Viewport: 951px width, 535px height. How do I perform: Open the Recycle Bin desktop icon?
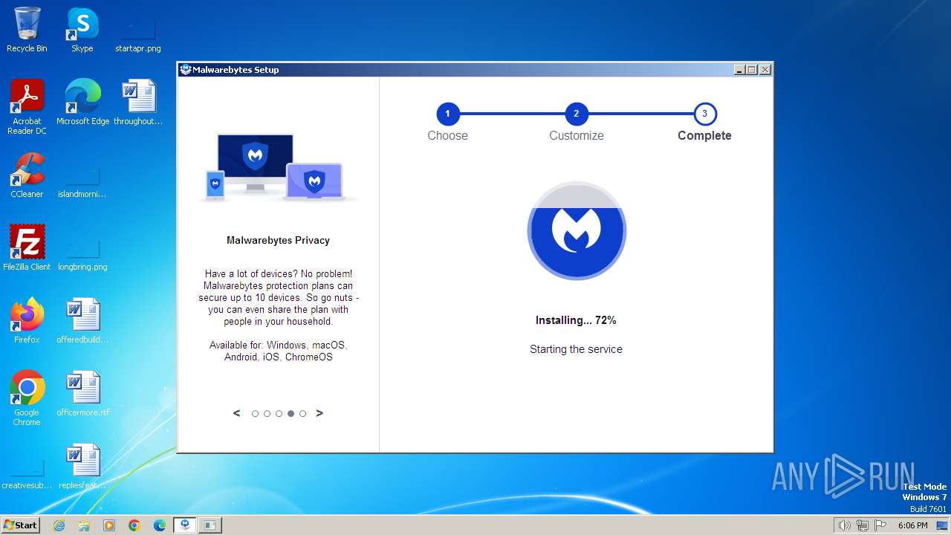click(x=27, y=30)
